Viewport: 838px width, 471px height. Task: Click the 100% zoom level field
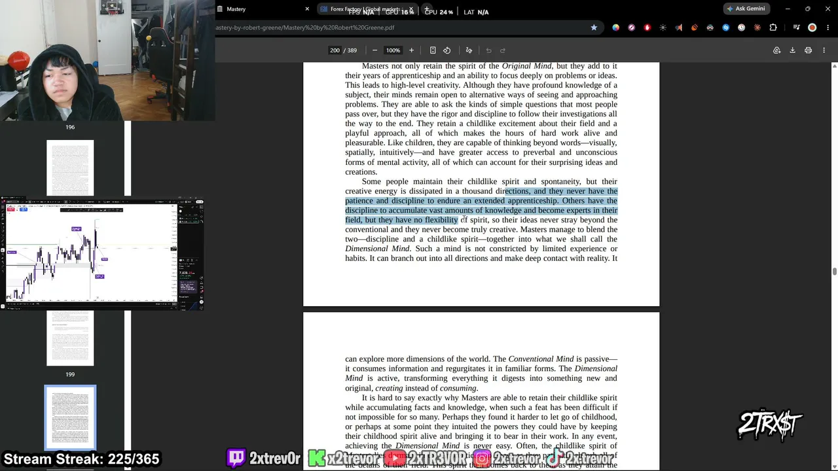(x=393, y=50)
